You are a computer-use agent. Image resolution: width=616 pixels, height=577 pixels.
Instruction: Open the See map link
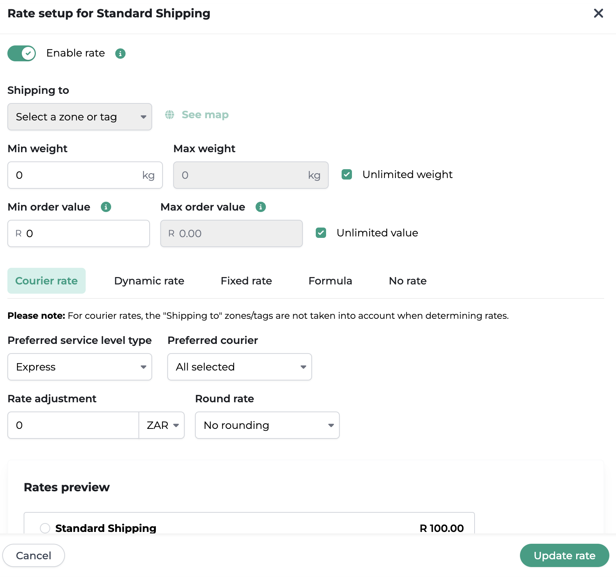tap(205, 115)
